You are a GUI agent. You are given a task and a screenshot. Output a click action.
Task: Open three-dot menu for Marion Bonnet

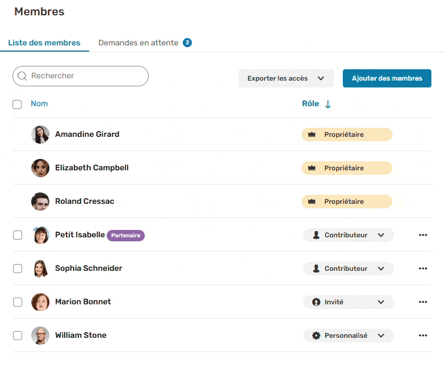pyautogui.click(x=422, y=302)
